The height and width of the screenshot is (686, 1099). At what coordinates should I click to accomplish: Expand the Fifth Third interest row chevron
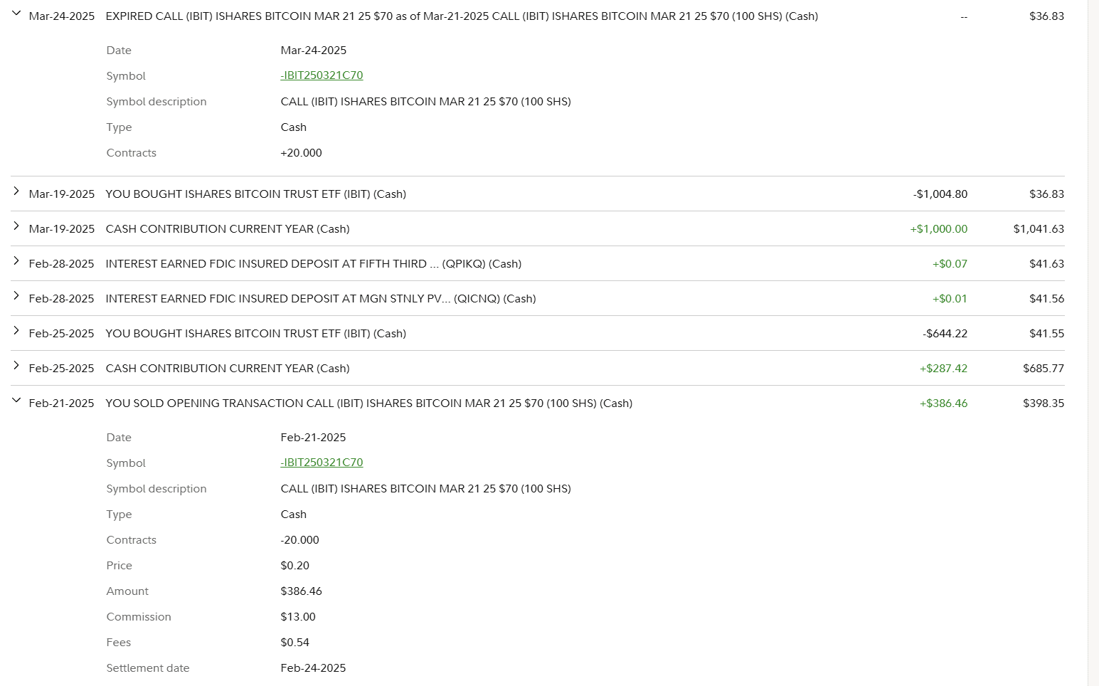16,261
